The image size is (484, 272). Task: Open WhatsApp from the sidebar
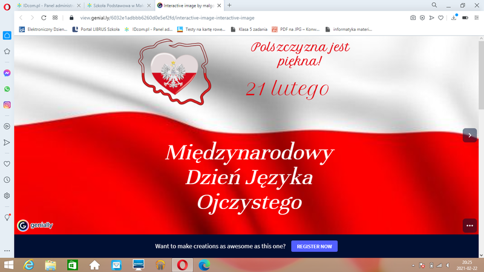pos(7,89)
